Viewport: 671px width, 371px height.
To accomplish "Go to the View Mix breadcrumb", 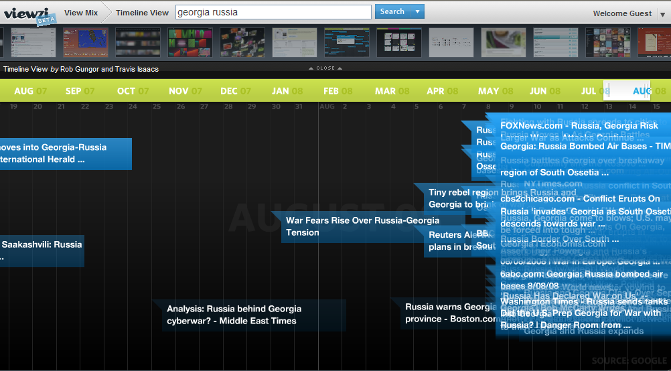I will point(80,13).
